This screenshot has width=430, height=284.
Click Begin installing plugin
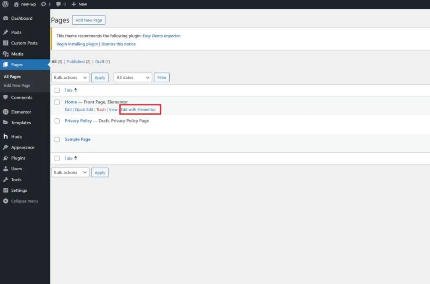(x=77, y=44)
